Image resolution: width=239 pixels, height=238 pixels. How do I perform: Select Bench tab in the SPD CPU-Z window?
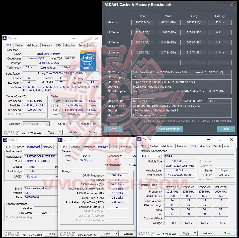pos(217,146)
